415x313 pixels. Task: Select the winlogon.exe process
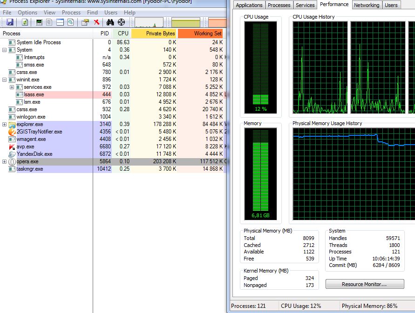pyautogui.click(x=113, y=117)
